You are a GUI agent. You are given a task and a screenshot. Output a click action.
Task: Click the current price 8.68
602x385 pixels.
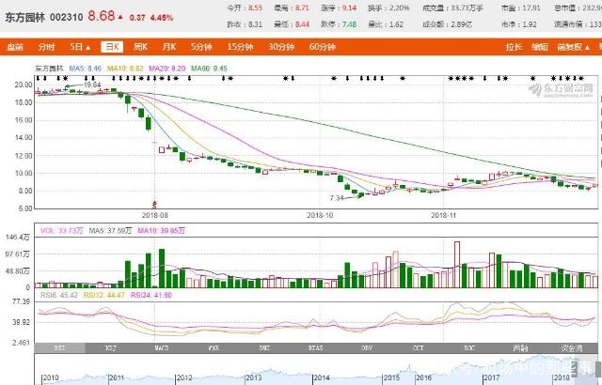[102, 16]
